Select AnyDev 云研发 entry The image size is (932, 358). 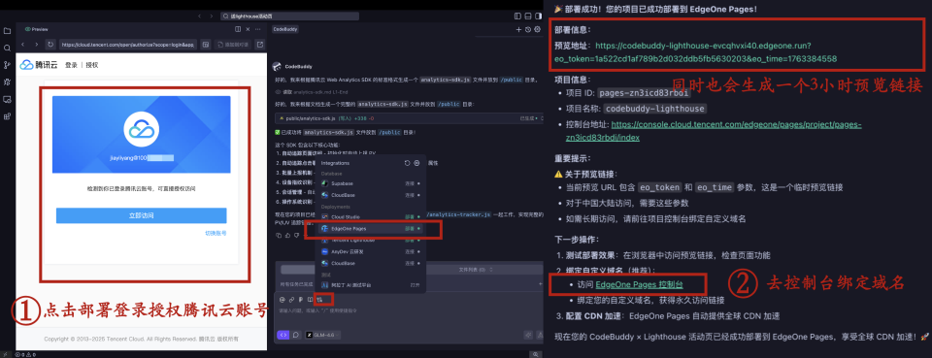[x=370, y=251]
